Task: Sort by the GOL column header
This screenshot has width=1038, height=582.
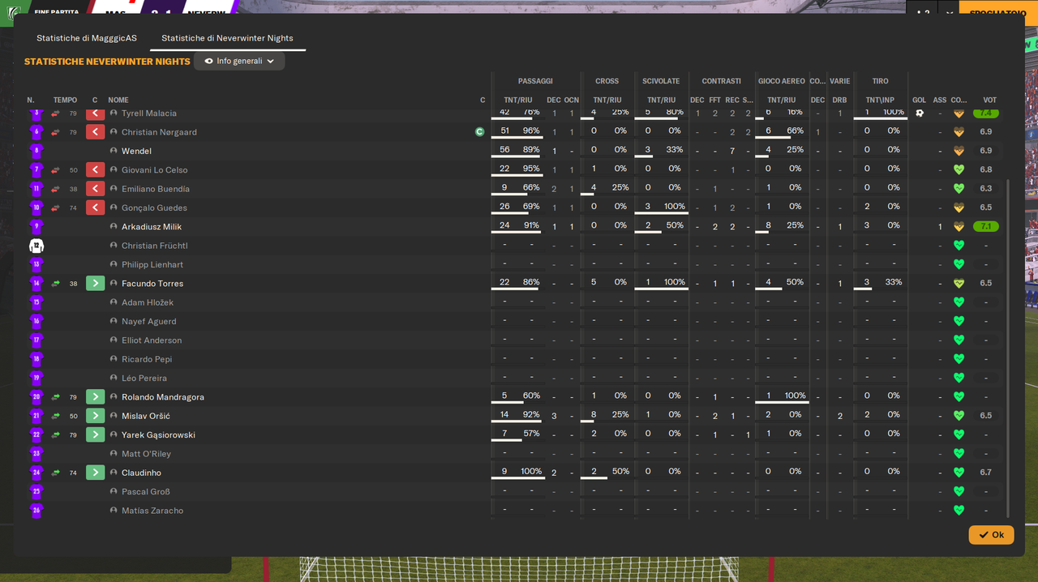Action: click(919, 101)
